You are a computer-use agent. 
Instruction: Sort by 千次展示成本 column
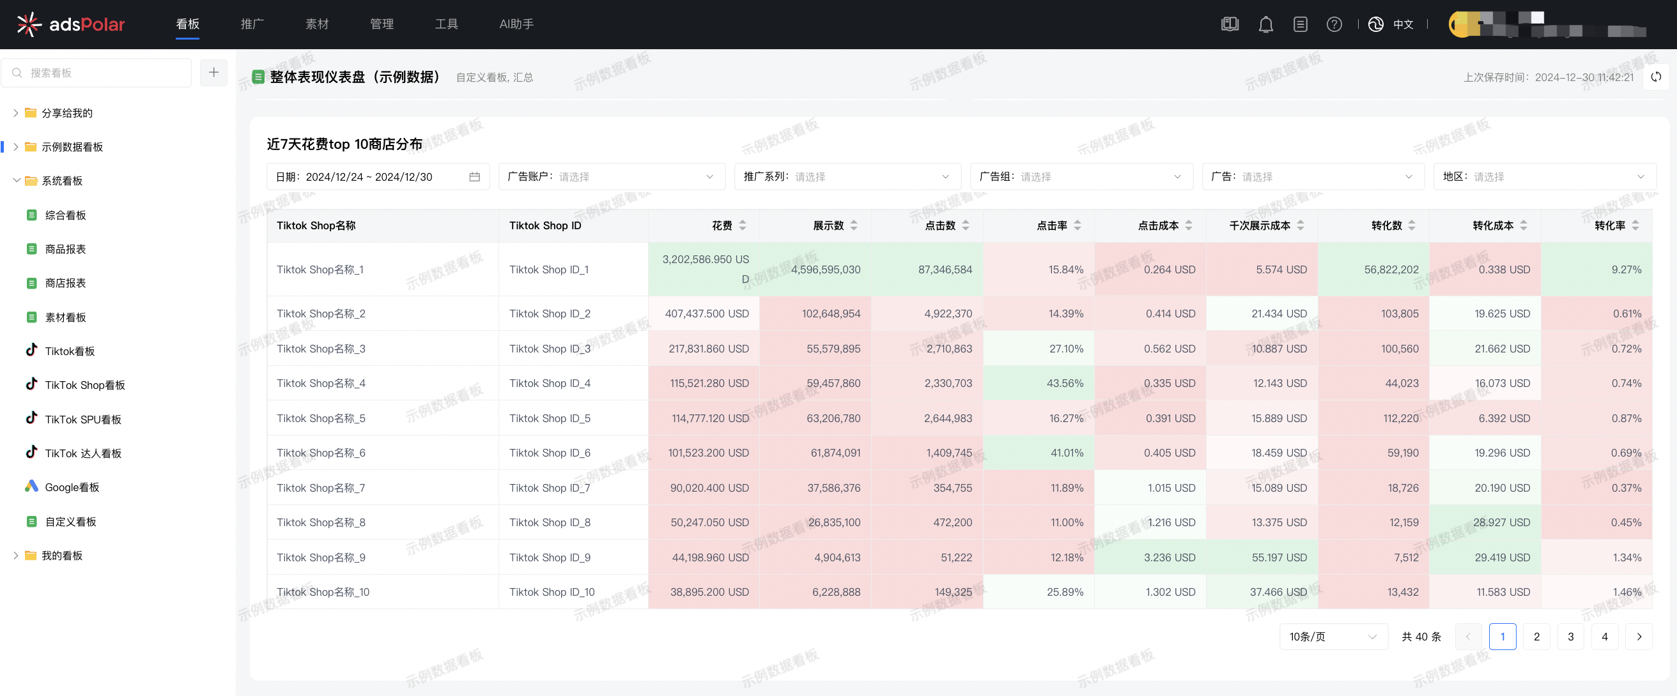[1301, 225]
